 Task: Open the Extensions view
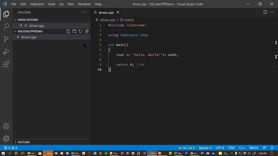[x=6, y=64]
